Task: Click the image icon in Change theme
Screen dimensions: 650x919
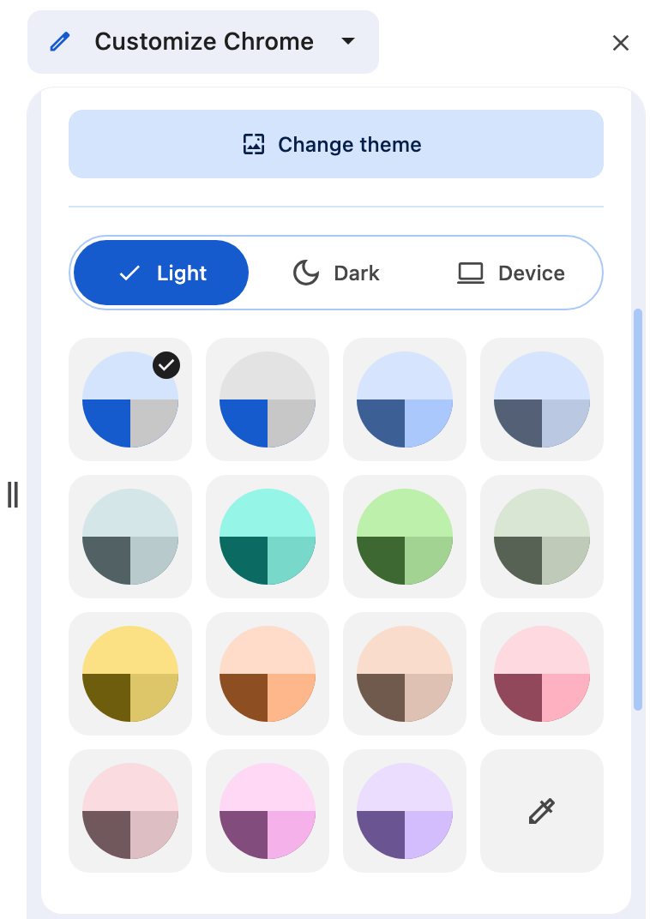Action: pos(254,144)
